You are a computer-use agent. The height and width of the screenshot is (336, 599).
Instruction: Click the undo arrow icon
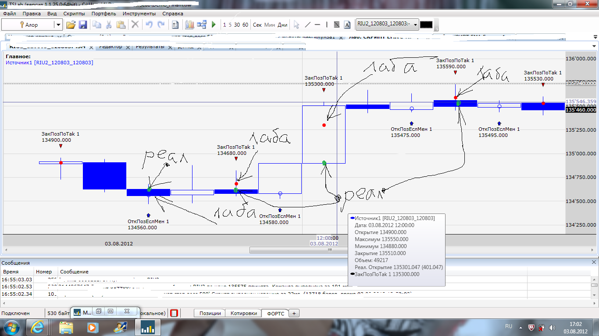(149, 24)
